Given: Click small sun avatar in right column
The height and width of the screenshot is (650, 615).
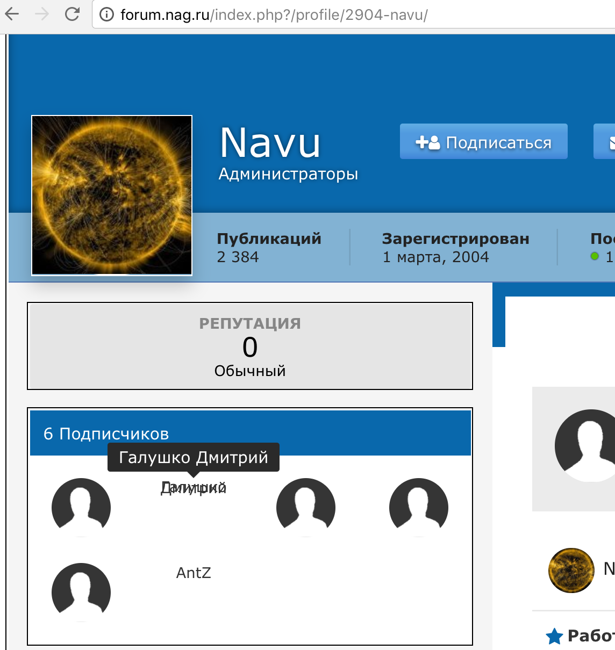Looking at the screenshot, I should (x=571, y=570).
